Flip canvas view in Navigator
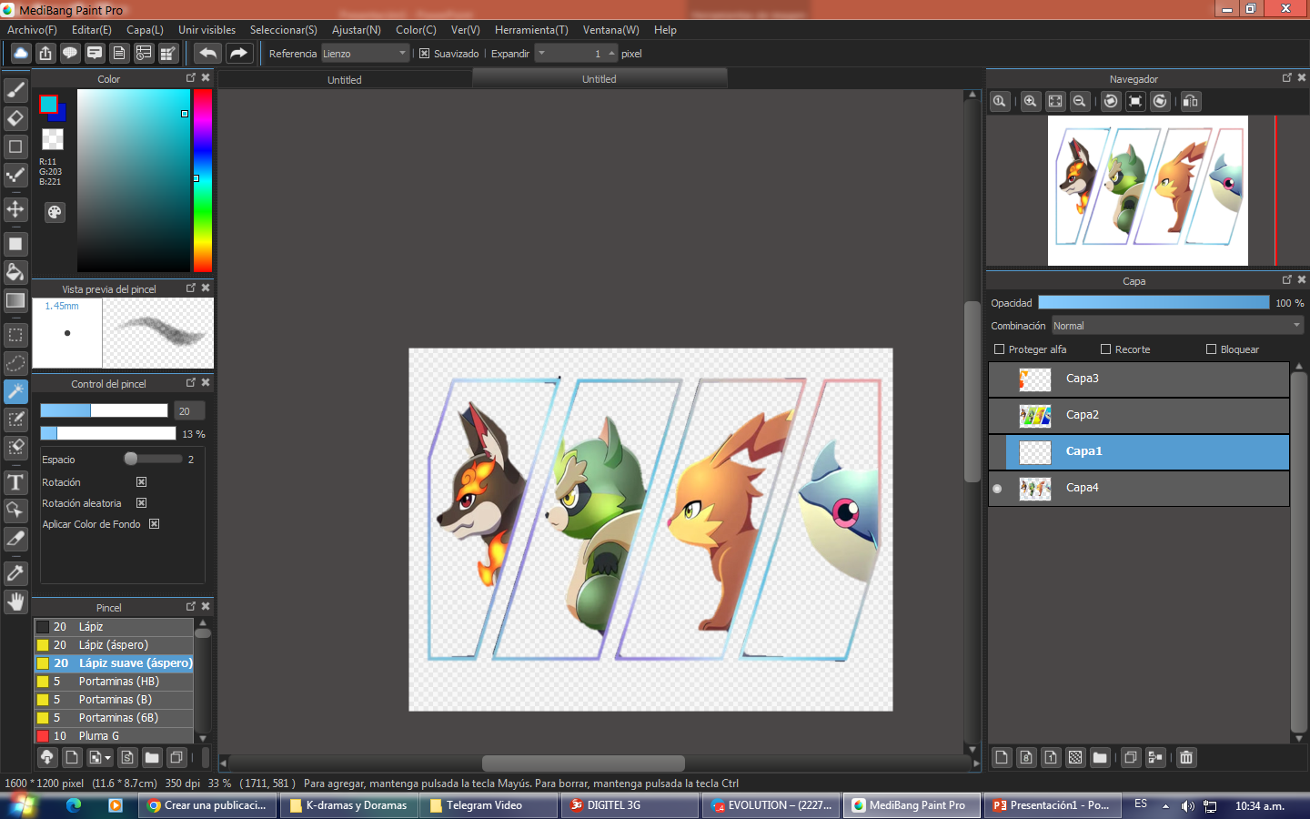 (1191, 101)
